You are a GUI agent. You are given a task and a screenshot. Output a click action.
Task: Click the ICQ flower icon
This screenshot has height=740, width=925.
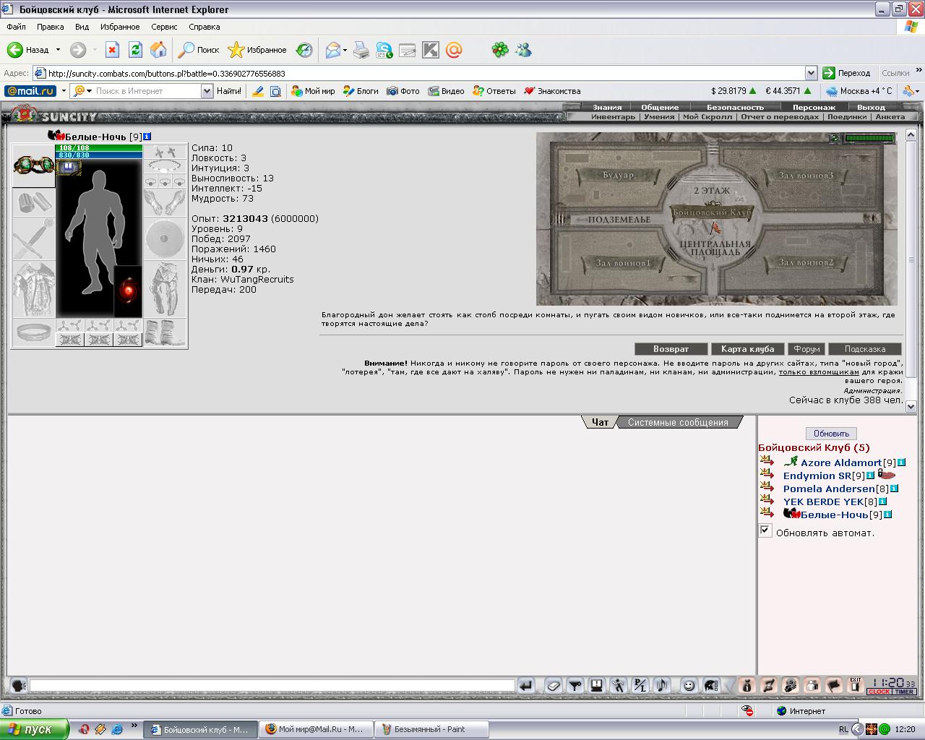499,50
